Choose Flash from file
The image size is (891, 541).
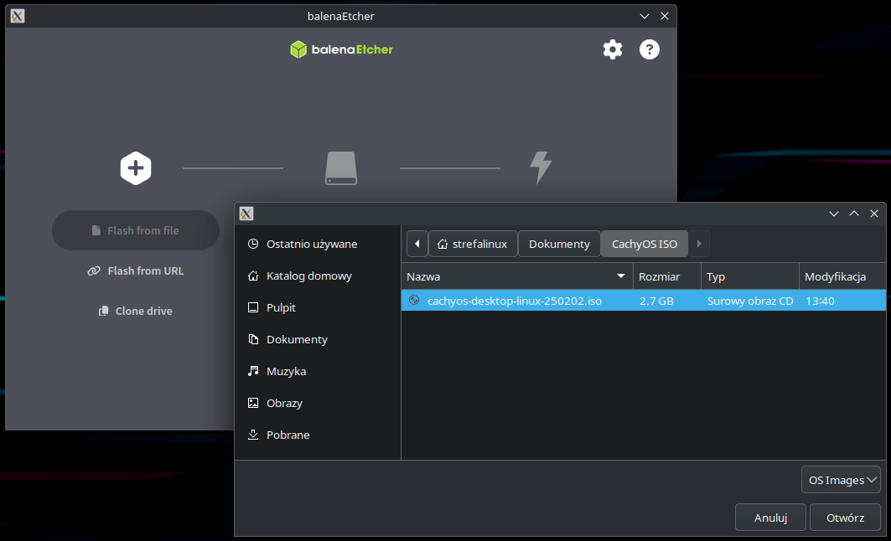tap(136, 230)
